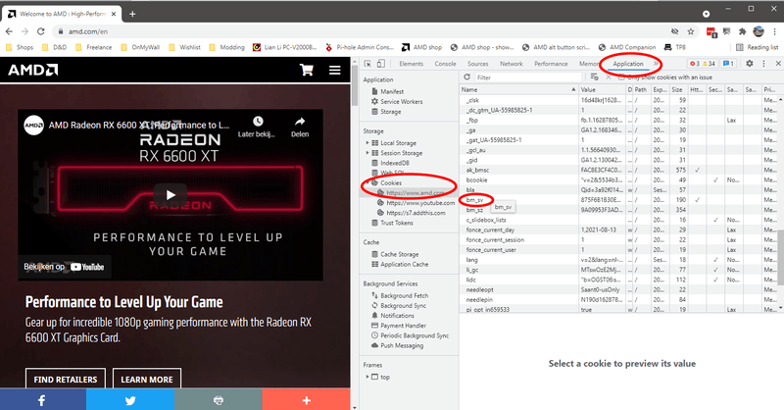Viewport: 784px width, 410px height.
Task: Open the AMD shop bookmark
Action: tap(421, 47)
